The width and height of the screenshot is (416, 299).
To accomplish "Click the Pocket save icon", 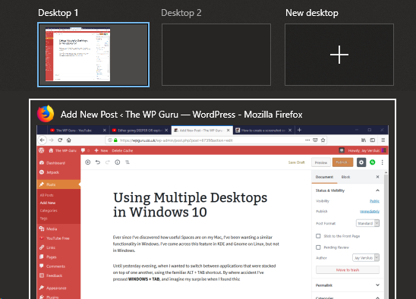I will click(x=315, y=140).
